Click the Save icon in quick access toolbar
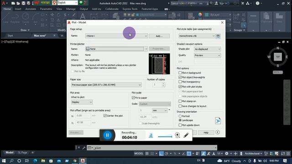 23,3
